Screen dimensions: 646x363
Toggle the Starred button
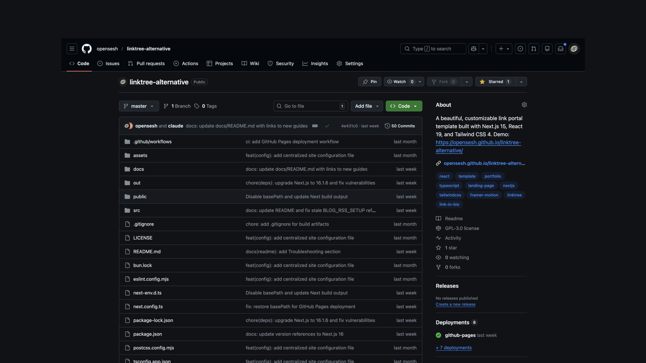pyautogui.click(x=496, y=82)
